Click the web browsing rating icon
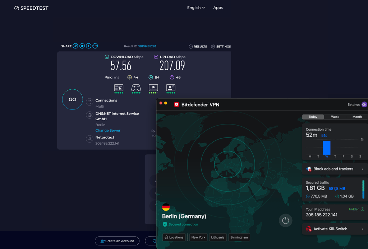The image size is (368, 249). click(119, 89)
